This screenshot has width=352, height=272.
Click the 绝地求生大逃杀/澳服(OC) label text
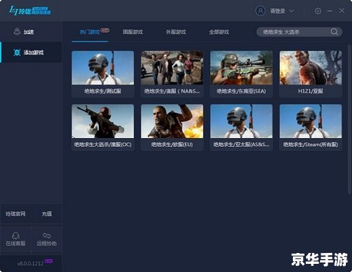coord(103,145)
